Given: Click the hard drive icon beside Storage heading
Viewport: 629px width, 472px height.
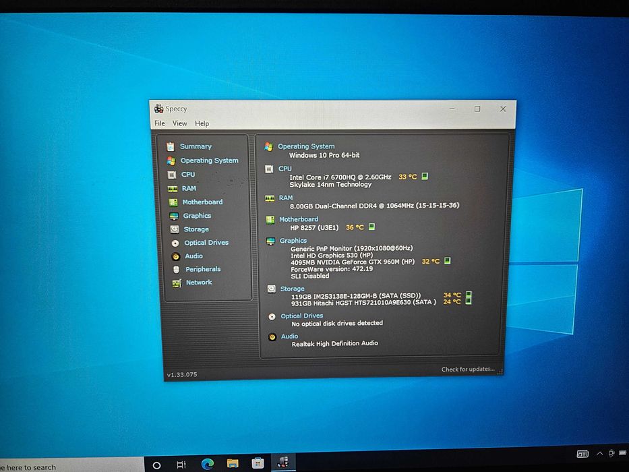Looking at the screenshot, I should 272,289.
